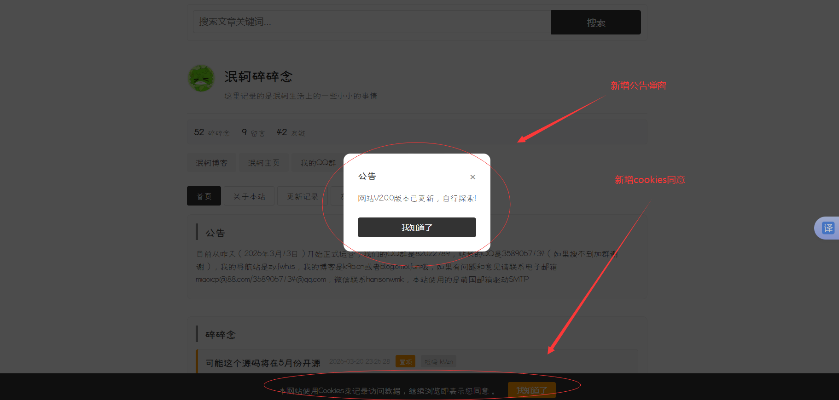Click the 42 友链 counter
This screenshot has width=839, height=400.
click(291, 132)
